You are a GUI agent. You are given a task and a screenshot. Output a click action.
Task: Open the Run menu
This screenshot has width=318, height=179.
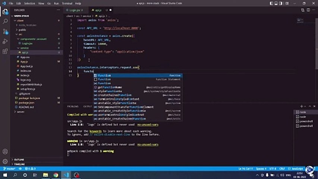[56, 3]
